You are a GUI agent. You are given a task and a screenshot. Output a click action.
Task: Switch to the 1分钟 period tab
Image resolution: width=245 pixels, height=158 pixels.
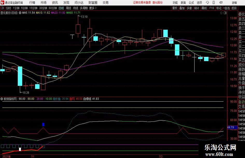point(16,8)
